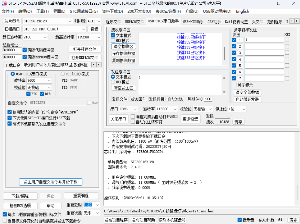Viewport: 300px width, 224px height.
Task: Click the STC-ISP app icon in title bar
Action: click(4, 3)
